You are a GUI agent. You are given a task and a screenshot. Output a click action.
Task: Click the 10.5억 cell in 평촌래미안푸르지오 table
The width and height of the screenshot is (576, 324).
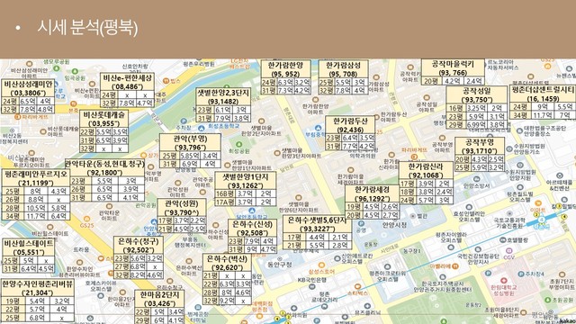tap(36, 208)
